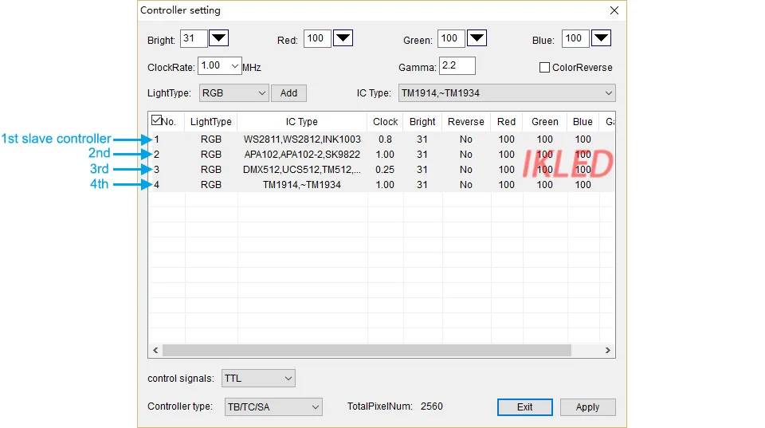This screenshot has height=428, width=765.
Task: Focus the Blue value field
Action: tap(575, 38)
